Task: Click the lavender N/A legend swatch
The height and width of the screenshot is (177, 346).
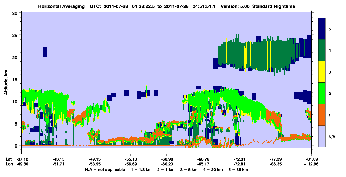Action: (x=322, y=136)
